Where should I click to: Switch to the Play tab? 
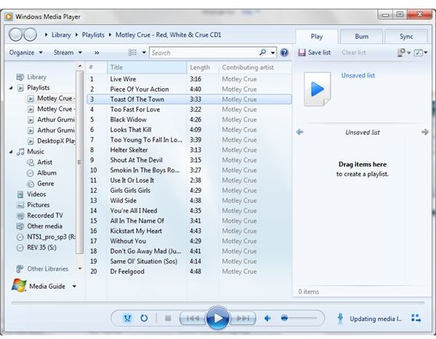(x=316, y=36)
